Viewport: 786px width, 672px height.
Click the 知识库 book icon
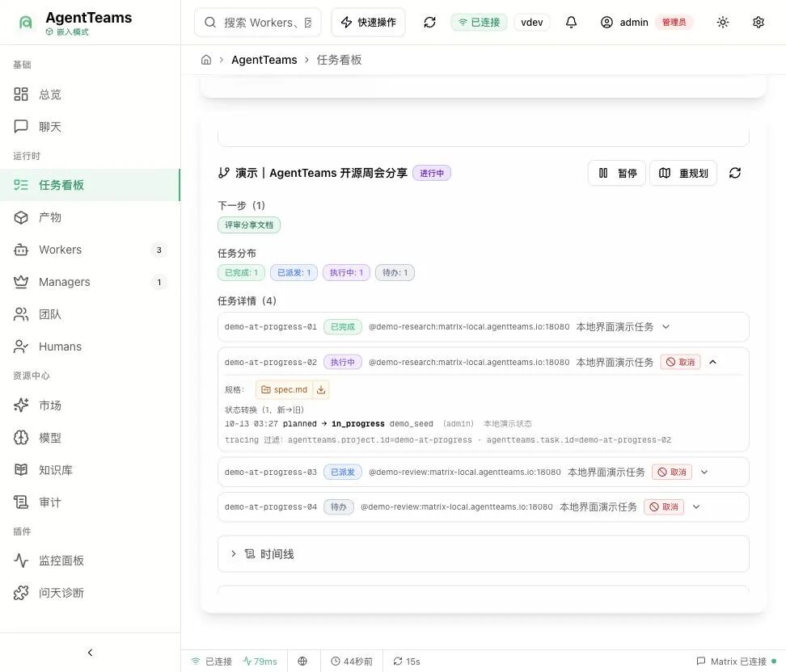[21, 470]
